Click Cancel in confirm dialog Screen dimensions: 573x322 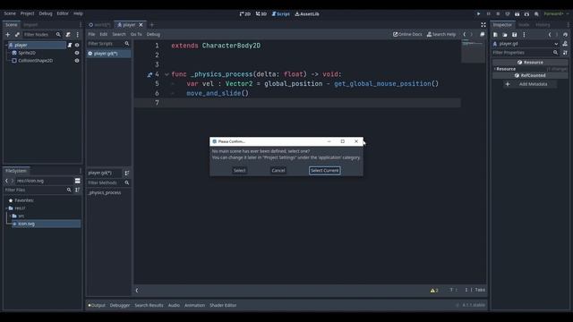coord(278,171)
